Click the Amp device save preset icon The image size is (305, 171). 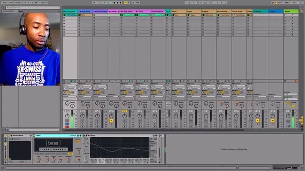click(x=81, y=135)
